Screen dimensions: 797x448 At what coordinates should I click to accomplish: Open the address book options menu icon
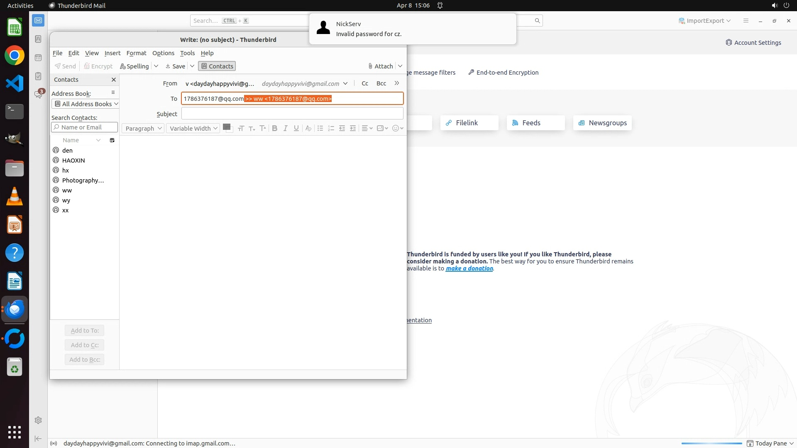point(113,93)
